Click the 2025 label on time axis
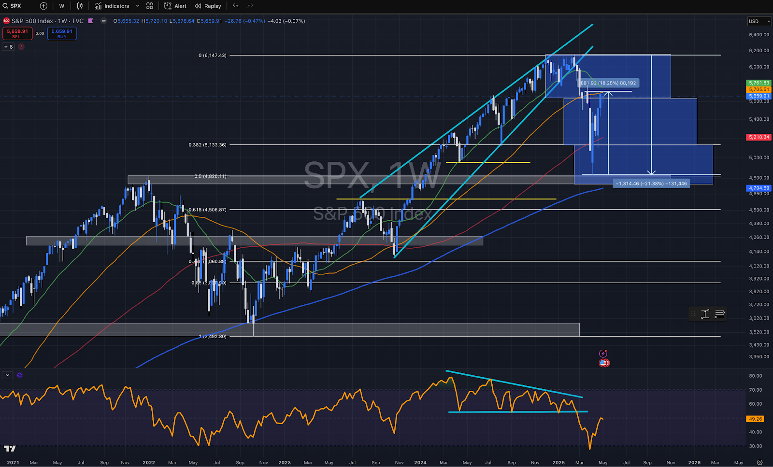 (558, 462)
